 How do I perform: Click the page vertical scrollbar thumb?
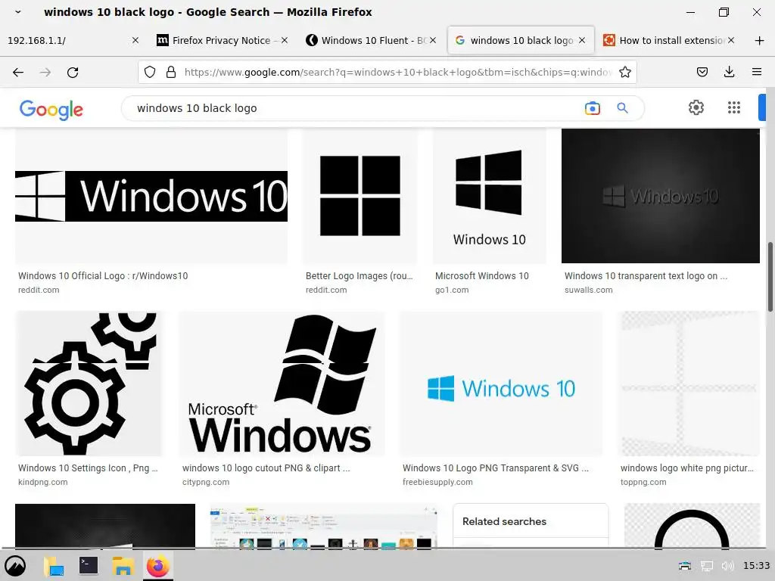[x=770, y=277]
